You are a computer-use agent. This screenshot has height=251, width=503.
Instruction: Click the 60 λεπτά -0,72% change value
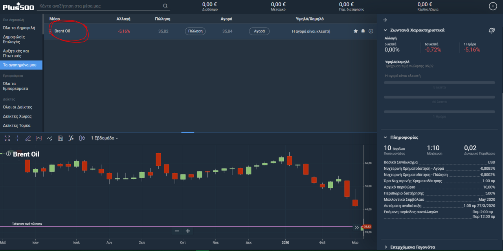[433, 50]
